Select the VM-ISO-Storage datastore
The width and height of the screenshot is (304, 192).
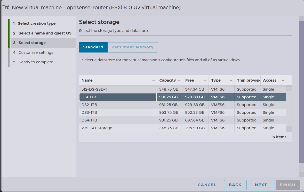tap(118, 128)
